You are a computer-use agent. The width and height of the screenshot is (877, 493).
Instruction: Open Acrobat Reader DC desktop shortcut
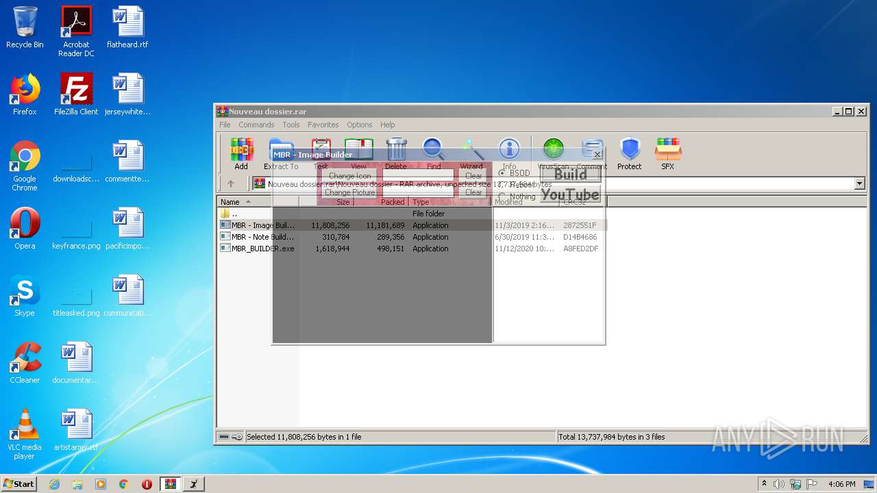tap(76, 31)
